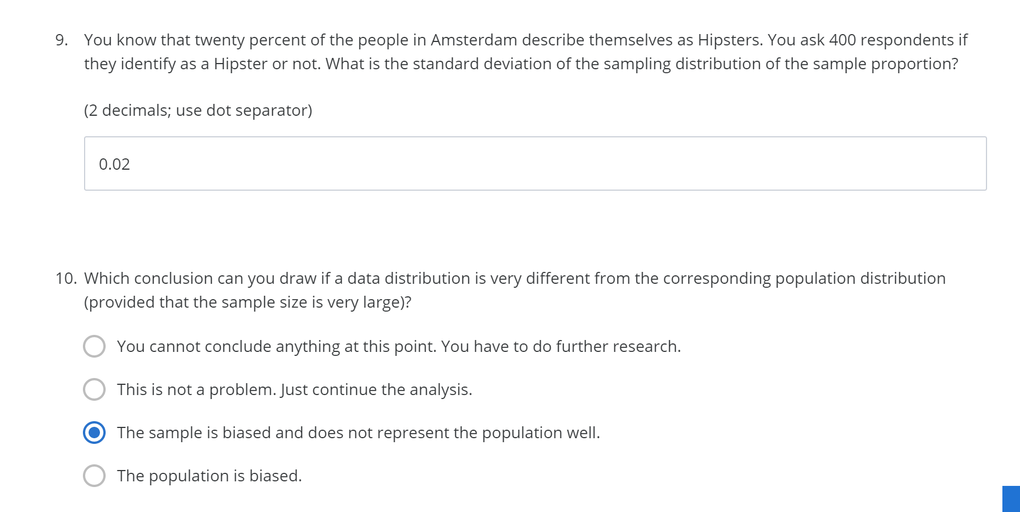
Task: Click the word "Amsterdam" in question 9
Action: [x=474, y=40]
